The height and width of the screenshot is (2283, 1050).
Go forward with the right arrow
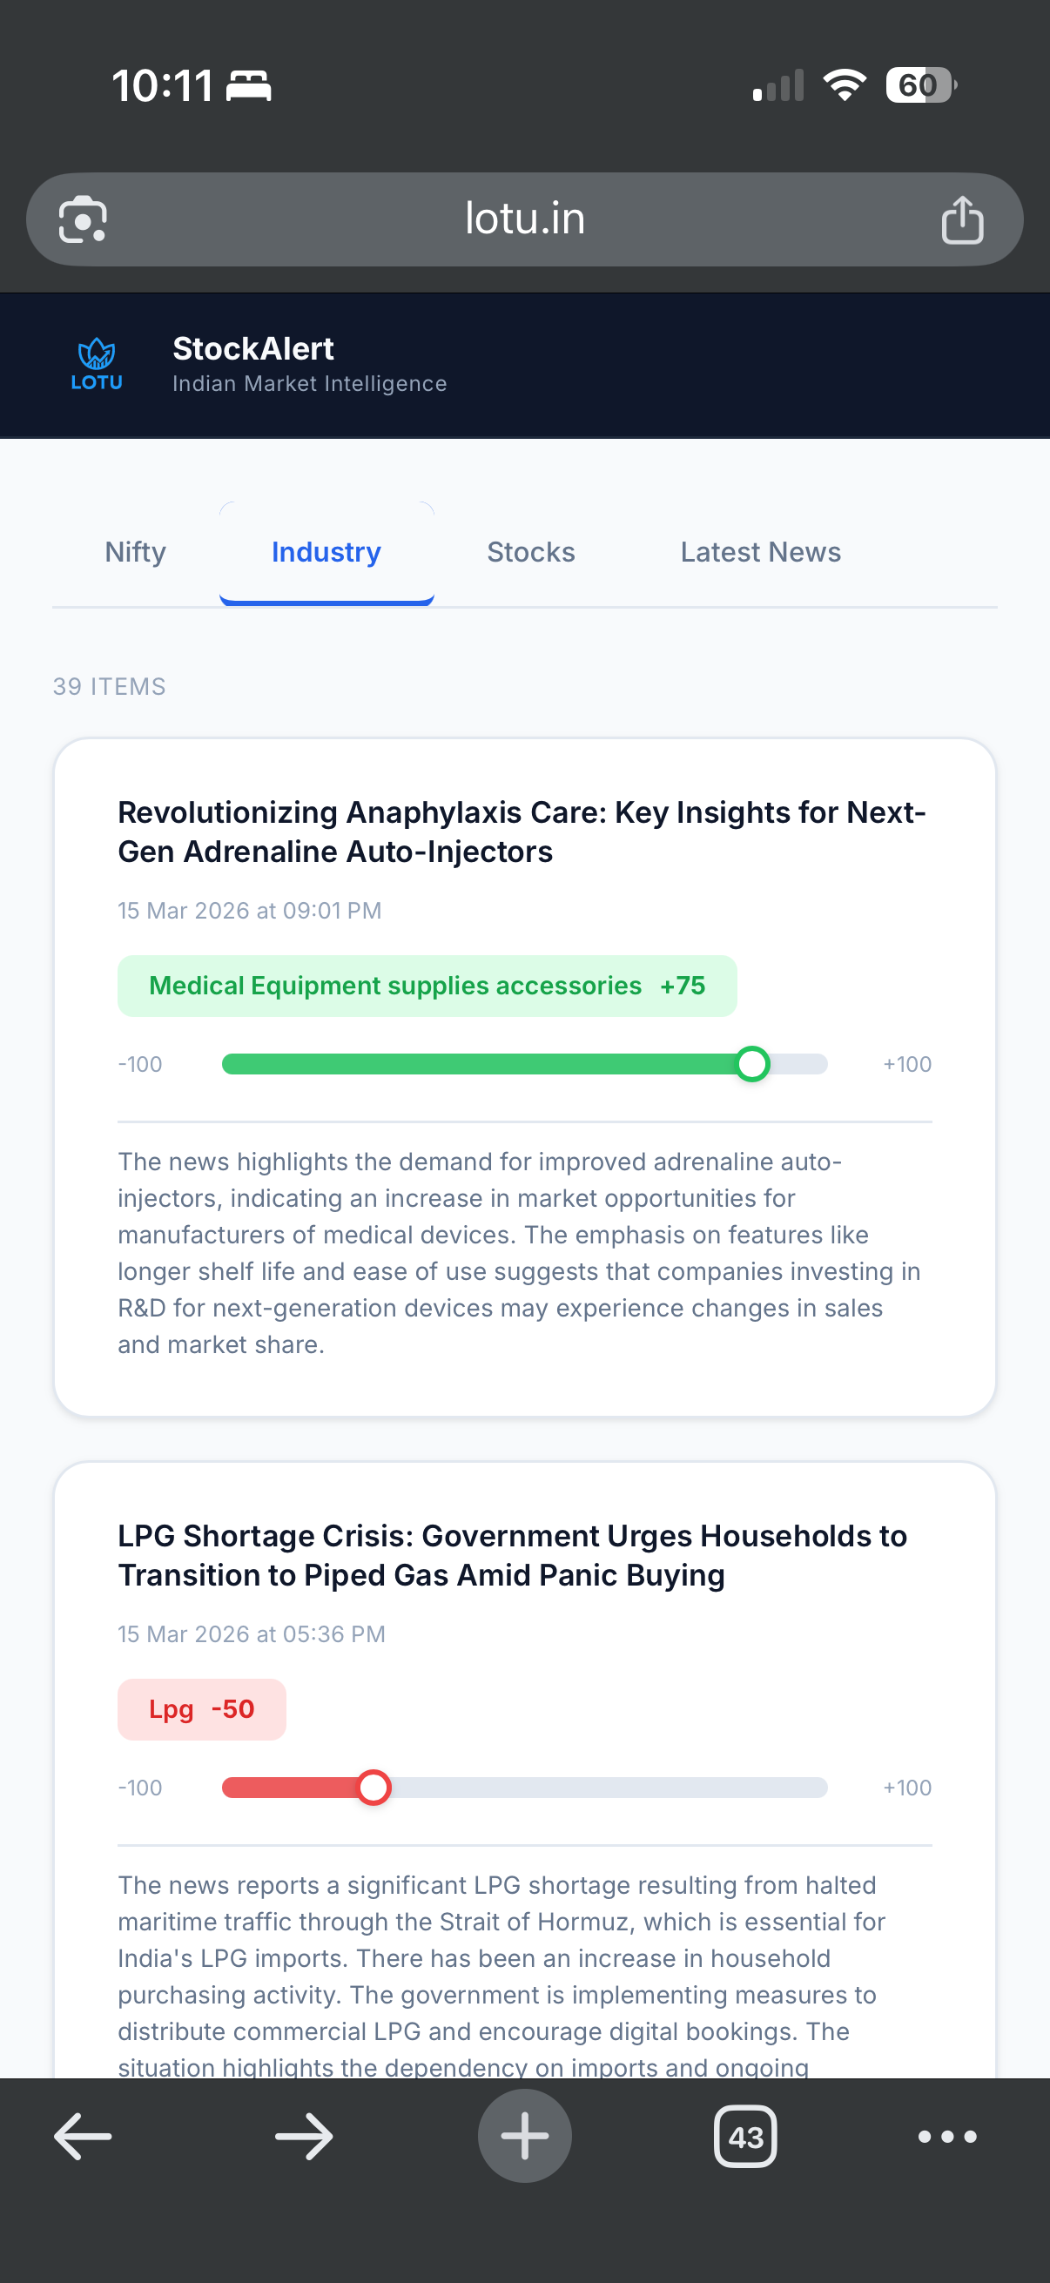pos(304,2136)
